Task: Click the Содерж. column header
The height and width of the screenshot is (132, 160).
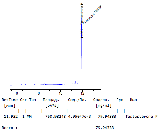Action: click(101, 100)
